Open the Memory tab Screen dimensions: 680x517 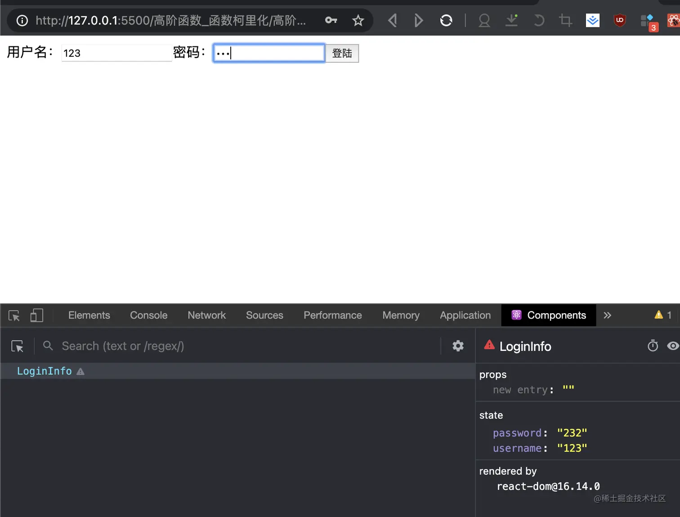pos(401,315)
